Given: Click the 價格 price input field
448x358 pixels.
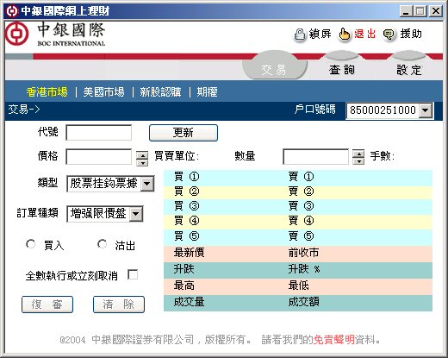Looking at the screenshot, I should click(x=99, y=156).
